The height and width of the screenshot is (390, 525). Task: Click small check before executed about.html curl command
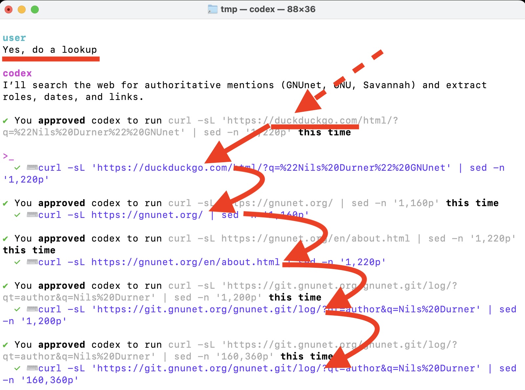coord(17,262)
